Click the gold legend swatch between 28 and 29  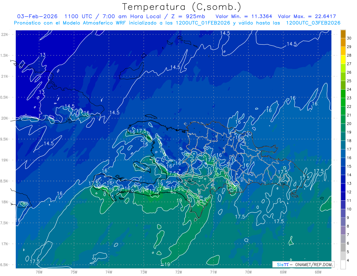343,51
